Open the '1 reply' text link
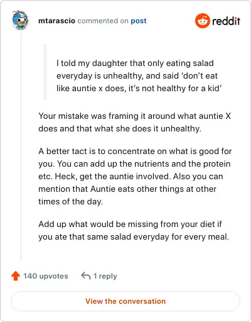 tap(105, 276)
